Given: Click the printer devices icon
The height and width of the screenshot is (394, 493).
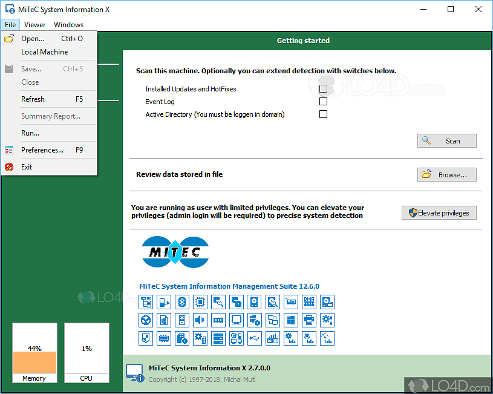Looking at the screenshot, I should click(309, 320).
